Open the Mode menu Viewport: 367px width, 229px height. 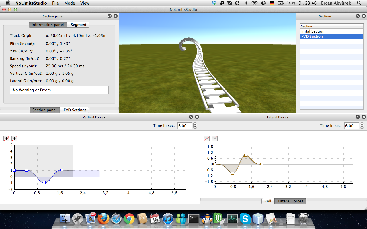pyautogui.click(x=69, y=3)
